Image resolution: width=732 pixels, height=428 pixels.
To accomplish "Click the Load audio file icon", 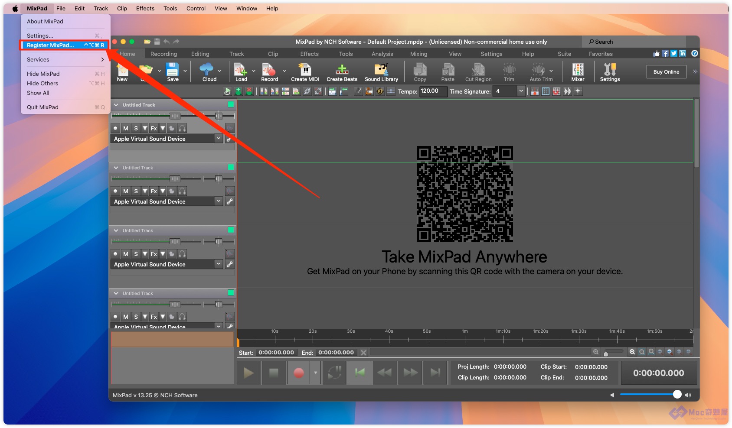I will (x=241, y=72).
